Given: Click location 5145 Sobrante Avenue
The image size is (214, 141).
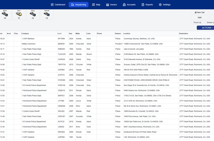Looking at the screenshot, I should (x=142, y=60).
